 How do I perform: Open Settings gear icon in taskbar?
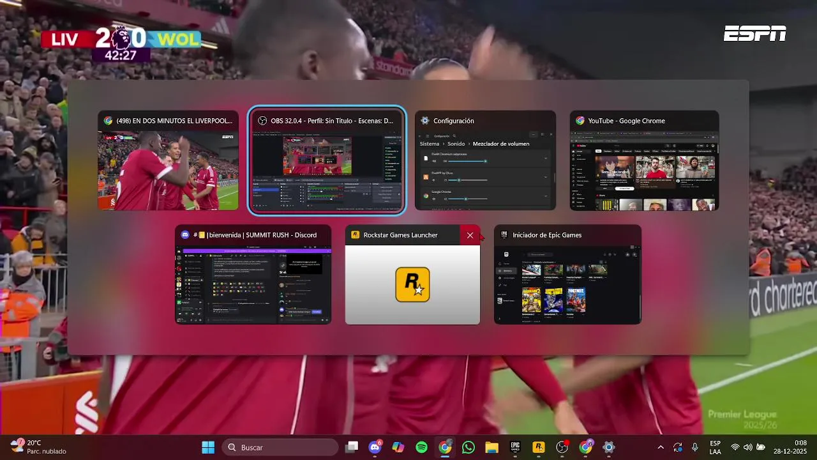609,447
